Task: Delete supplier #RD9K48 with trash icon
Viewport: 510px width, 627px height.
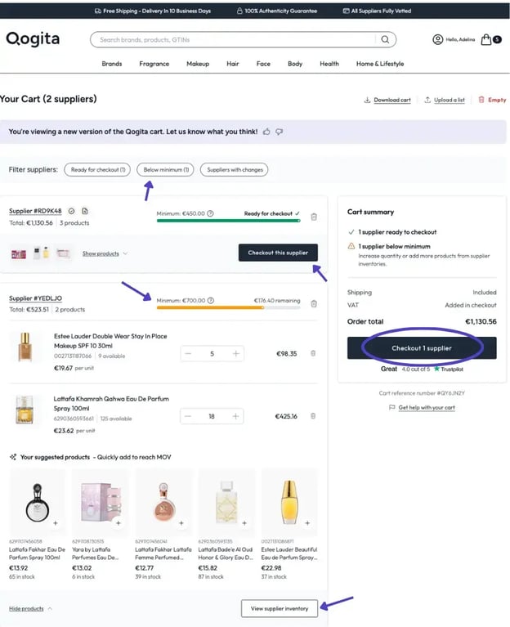Action: tap(314, 217)
